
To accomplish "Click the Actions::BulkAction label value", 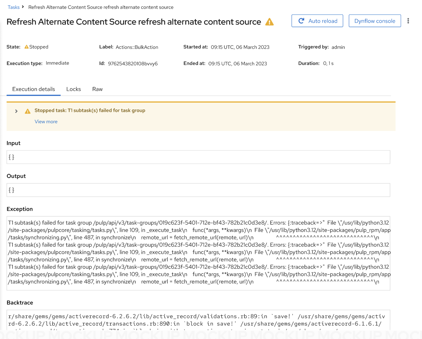I will pyautogui.click(x=137, y=47).
